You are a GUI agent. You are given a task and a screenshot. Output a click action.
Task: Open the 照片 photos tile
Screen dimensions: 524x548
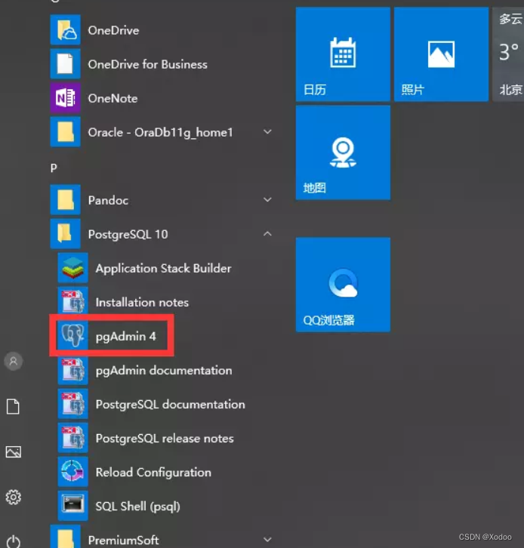pyautogui.click(x=441, y=54)
